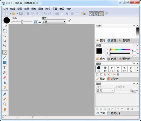Screen dimensions: 141x121
Task: Select the text tool
Action: (x=5, y=67)
